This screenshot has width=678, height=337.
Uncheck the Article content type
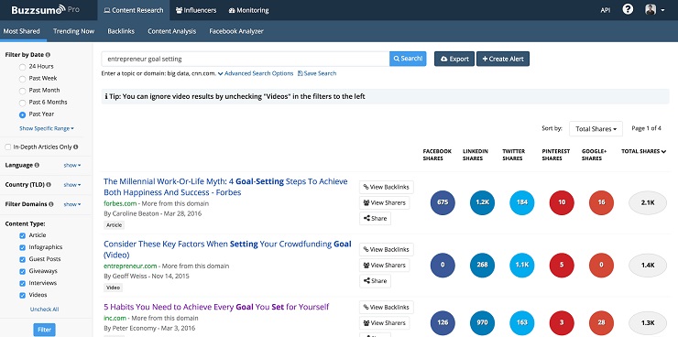[x=23, y=235]
